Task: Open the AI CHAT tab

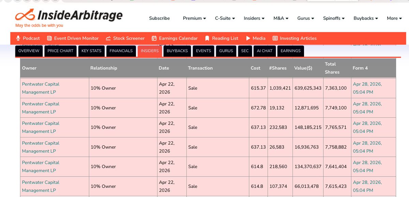Action: tap(264, 51)
